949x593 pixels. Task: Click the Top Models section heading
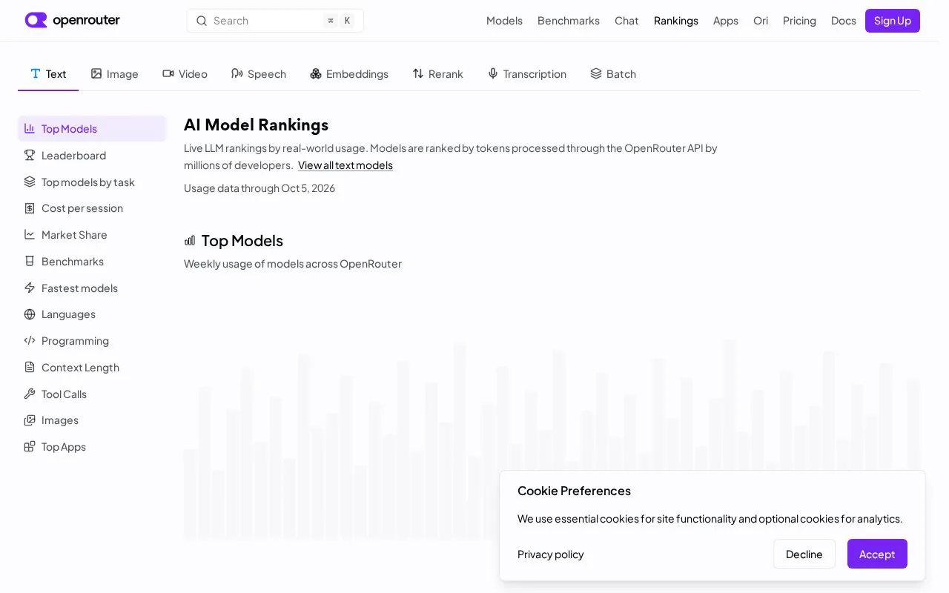pyautogui.click(x=242, y=240)
